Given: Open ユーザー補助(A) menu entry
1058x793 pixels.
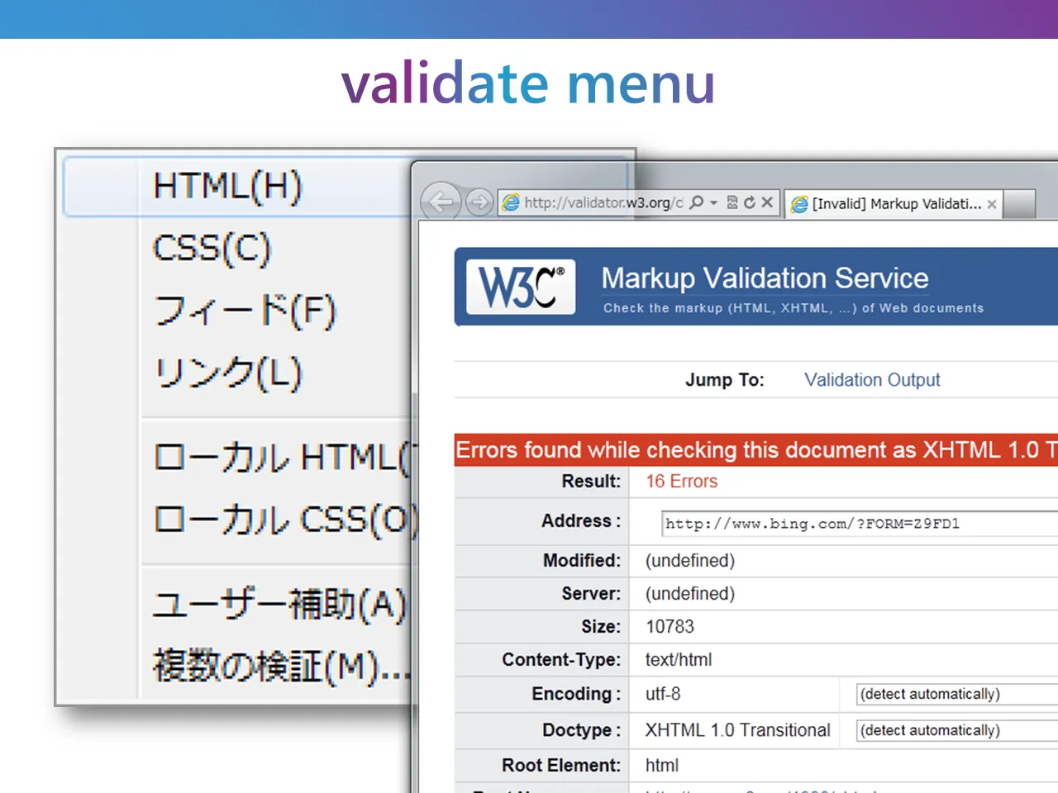Looking at the screenshot, I should tap(279, 604).
